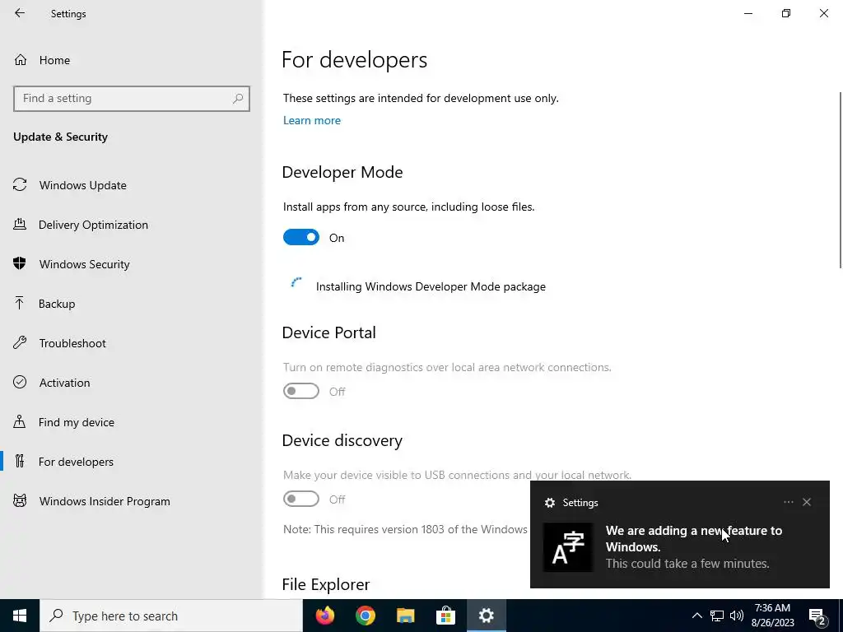Open the Learn more link

(312, 120)
